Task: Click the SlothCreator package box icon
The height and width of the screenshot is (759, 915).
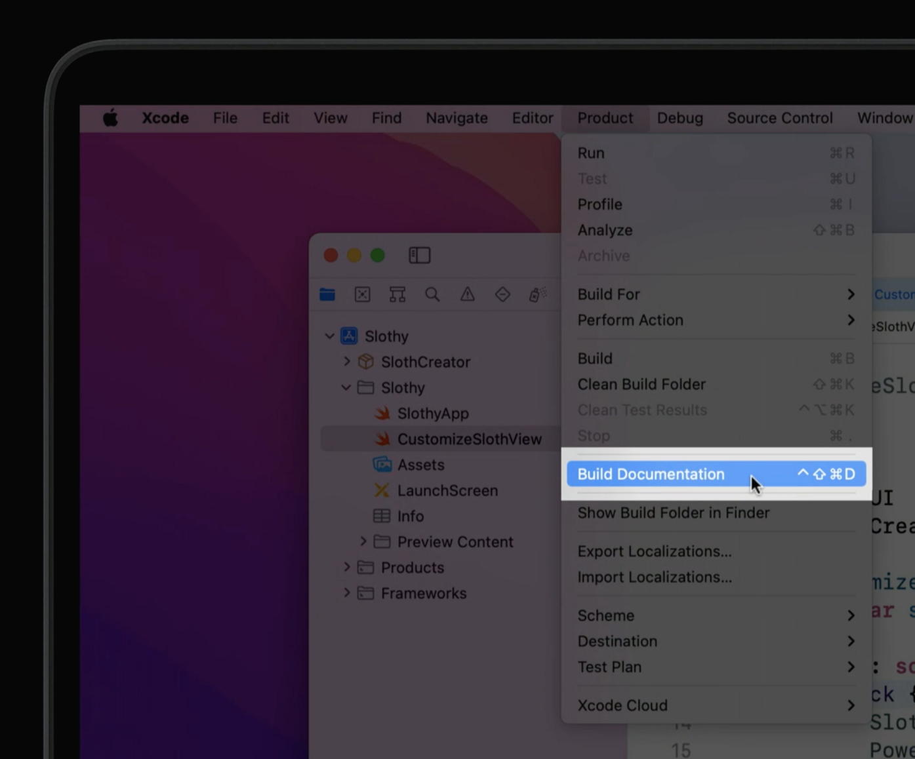Action: click(x=366, y=362)
